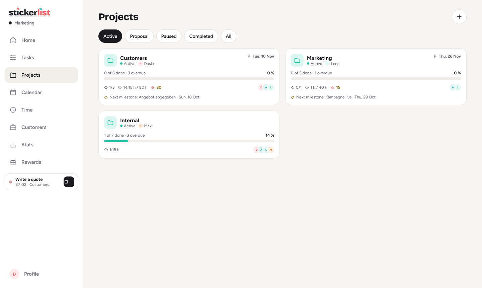Viewport: 482px width, 288px height.
Task: Switch to Completed projects tab
Action: [201, 36]
